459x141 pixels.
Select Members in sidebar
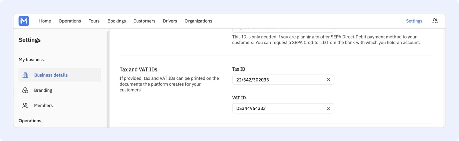click(60, 105)
